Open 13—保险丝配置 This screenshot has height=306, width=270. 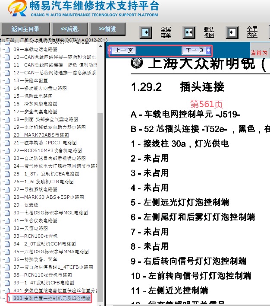[x=30, y=80]
